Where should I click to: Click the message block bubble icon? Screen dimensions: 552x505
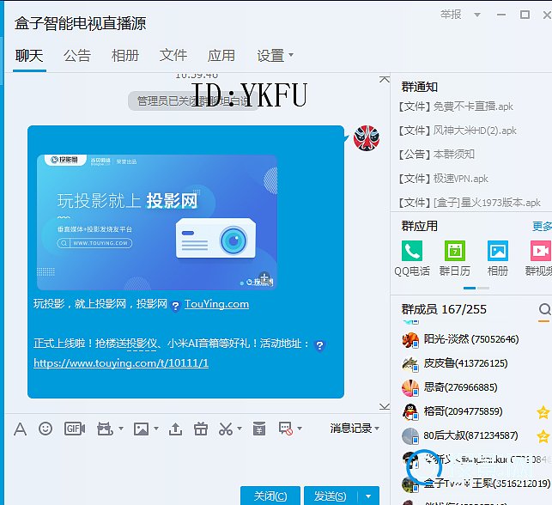click(286, 429)
